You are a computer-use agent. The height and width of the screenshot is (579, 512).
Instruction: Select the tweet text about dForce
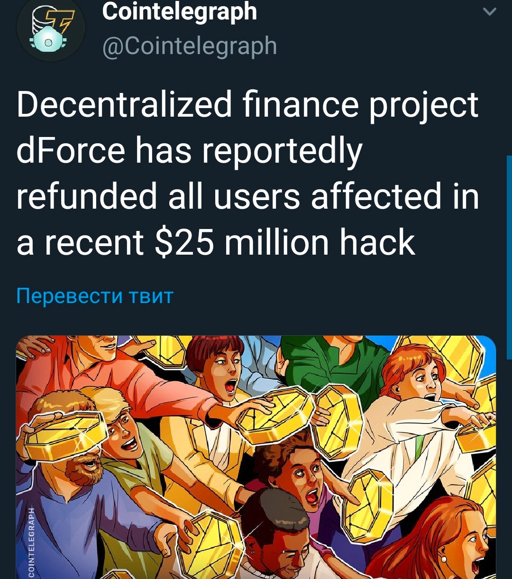point(247,174)
